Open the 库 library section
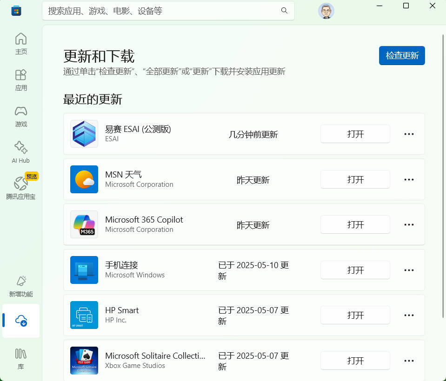The image size is (446, 381). pos(21,359)
